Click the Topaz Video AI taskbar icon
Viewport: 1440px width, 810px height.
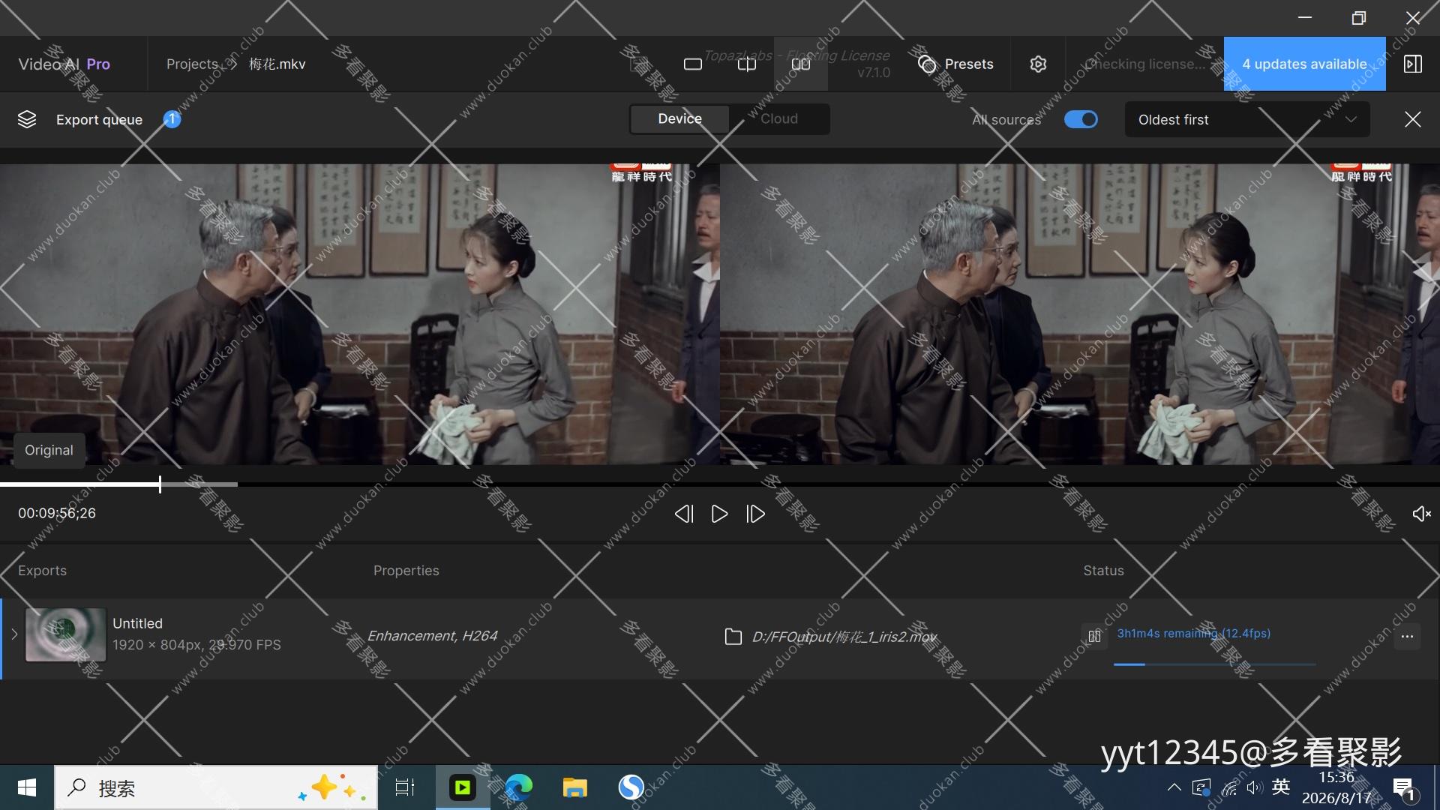(463, 787)
